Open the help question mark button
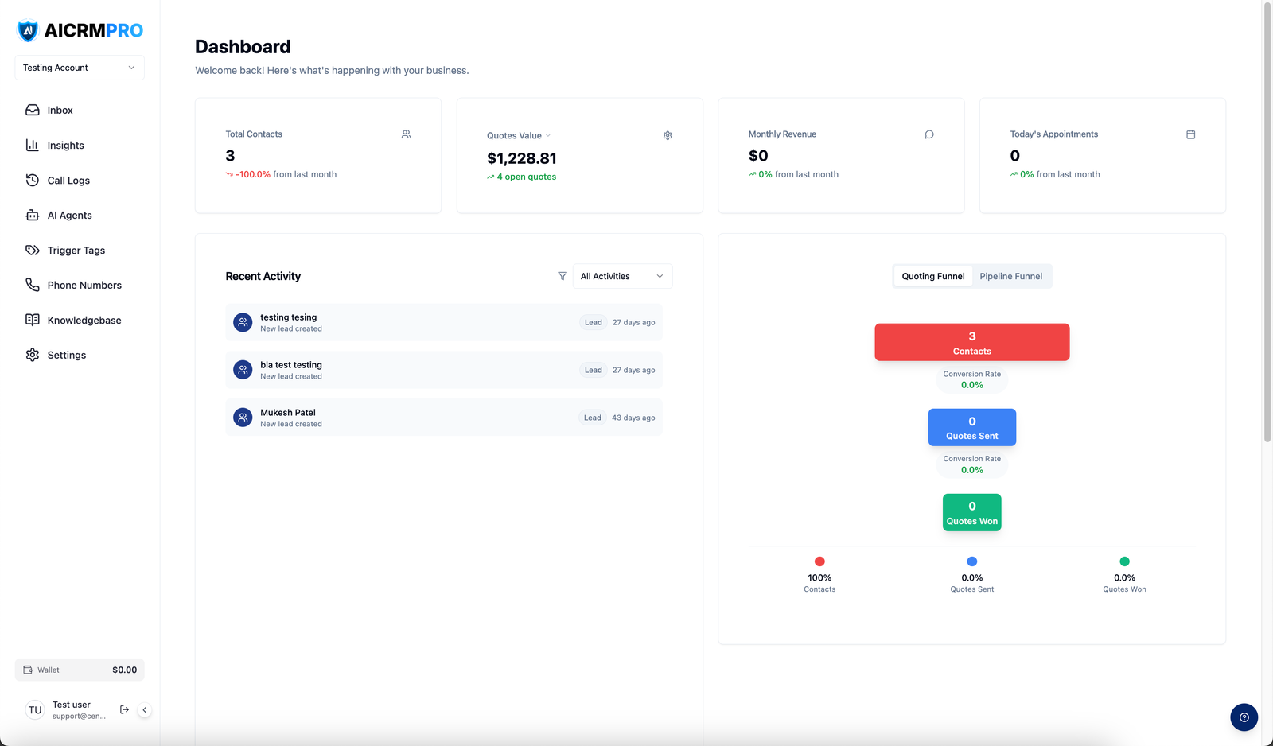Image resolution: width=1273 pixels, height=746 pixels. pyautogui.click(x=1244, y=717)
